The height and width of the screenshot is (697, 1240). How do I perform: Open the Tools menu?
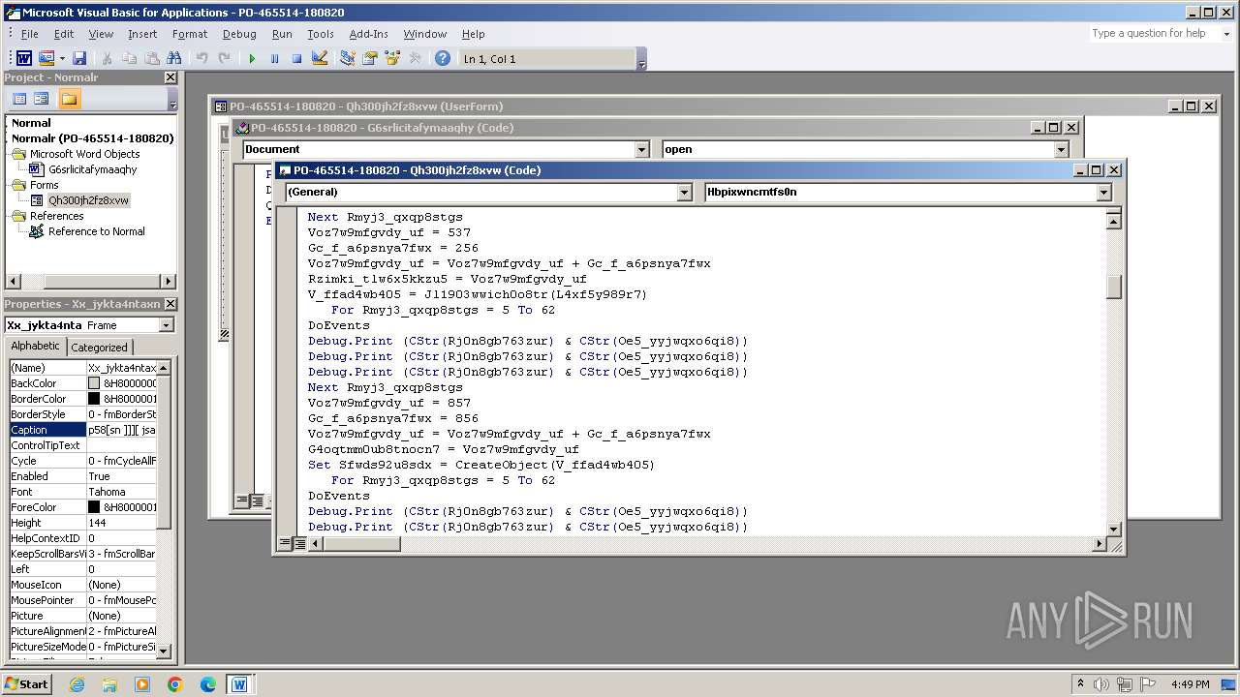click(321, 34)
